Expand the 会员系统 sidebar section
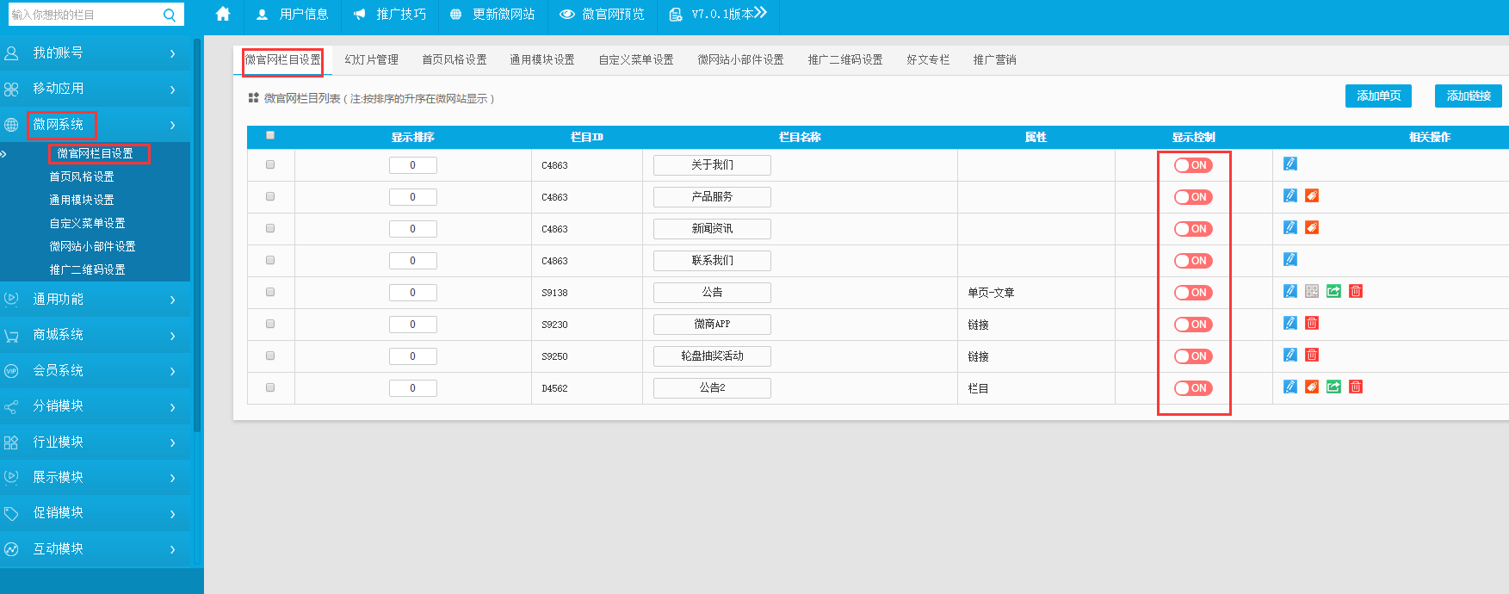Viewport: 1509px width, 594px height. pos(95,370)
